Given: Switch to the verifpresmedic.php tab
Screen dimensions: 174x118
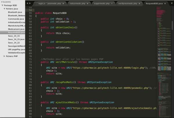Looking at the screenshot, I should pyautogui.click(x=127, y=3).
